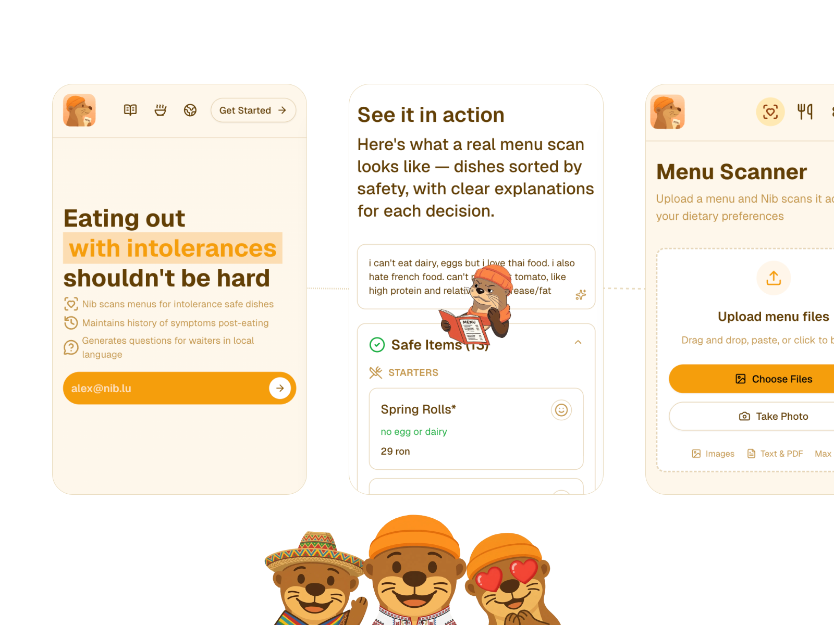Image resolution: width=834 pixels, height=625 pixels.
Task: Click the otter logo on Menu Scanner card
Action: 667,112
